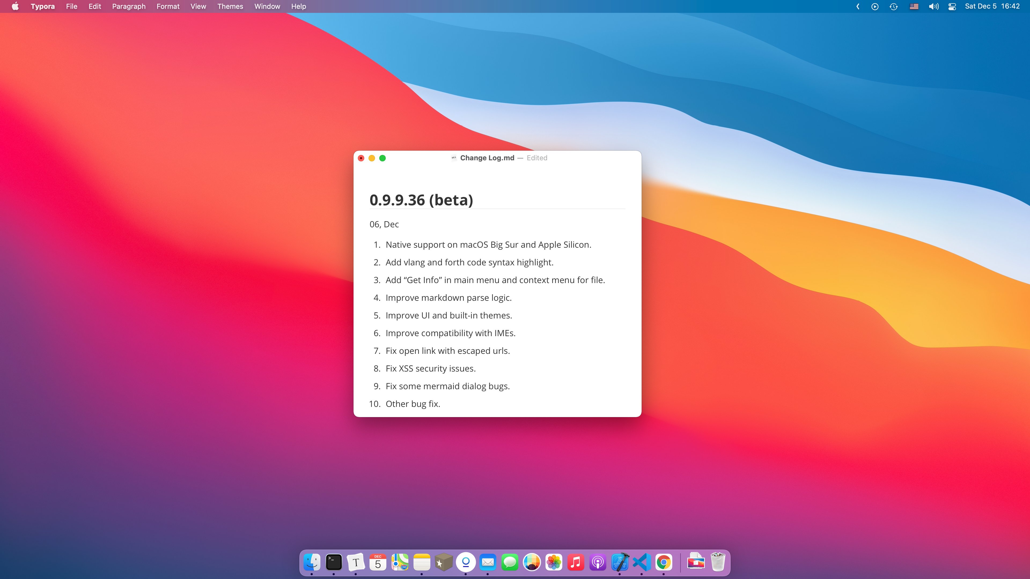The width and height of the screenshot is (1030, 579).
Task: Open the Format menu
Action: 168,6
